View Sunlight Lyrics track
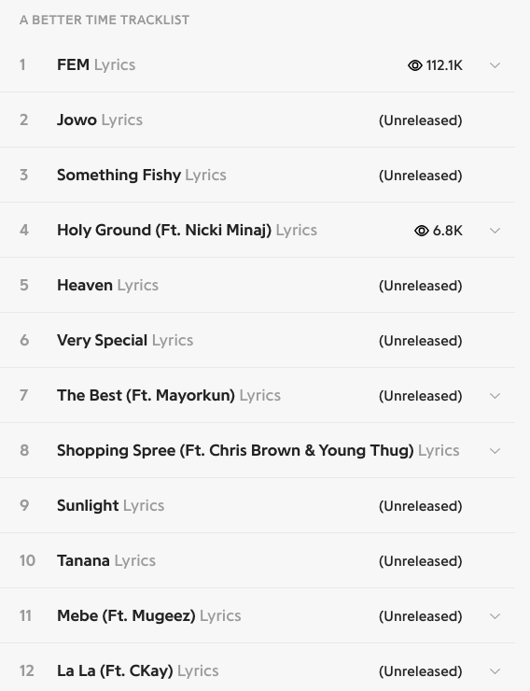Screen dimensions: 530x691 [110, 505]
